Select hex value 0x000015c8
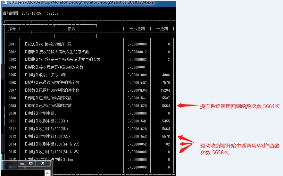This screenshot has width=283, height=176. tap(137, 137)
